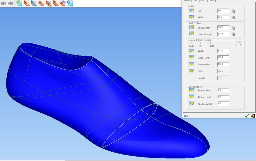Screen dimensions: 256x161
Task: Click the Width scale last icon
Action: [191, 17]
